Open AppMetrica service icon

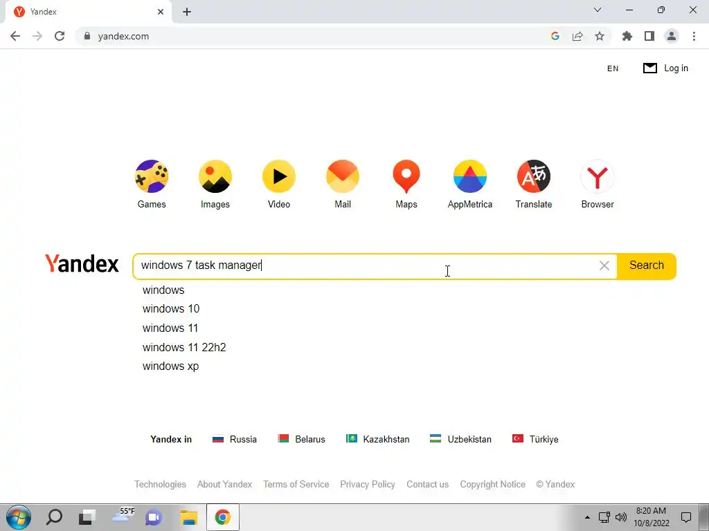[x=470, y=176]
